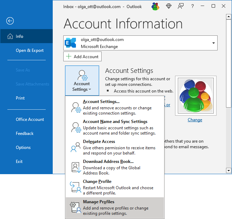The height and width of the screenshot is (219, 232).
Task: Click Account Name and Sync Settings icon
Action: 76,128
